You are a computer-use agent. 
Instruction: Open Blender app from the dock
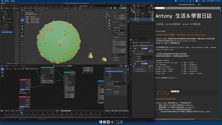coord(112,122)
